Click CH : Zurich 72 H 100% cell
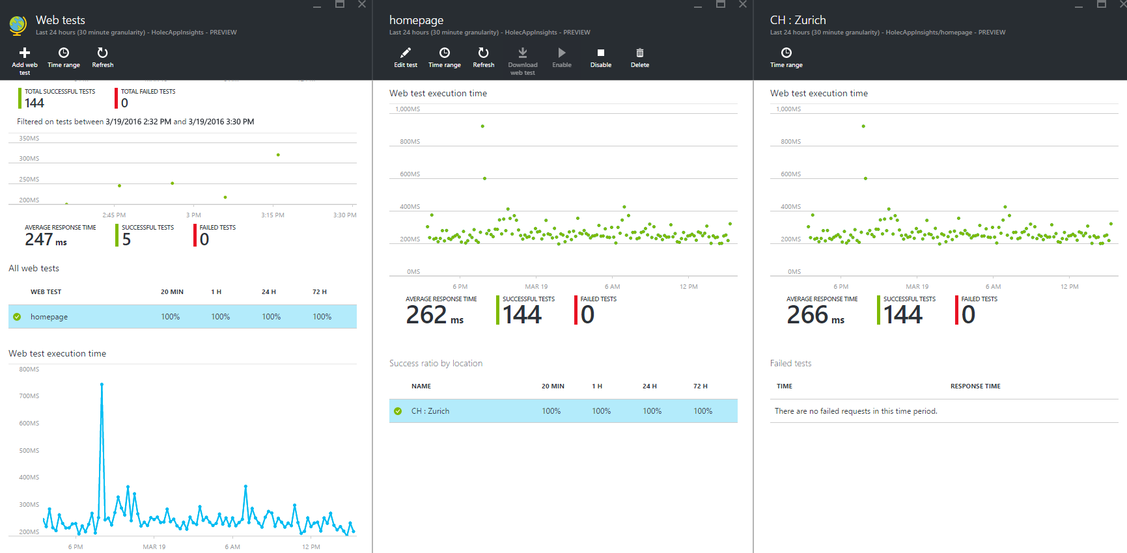The height and width of the screenshot is (553, 1127). 703,411
